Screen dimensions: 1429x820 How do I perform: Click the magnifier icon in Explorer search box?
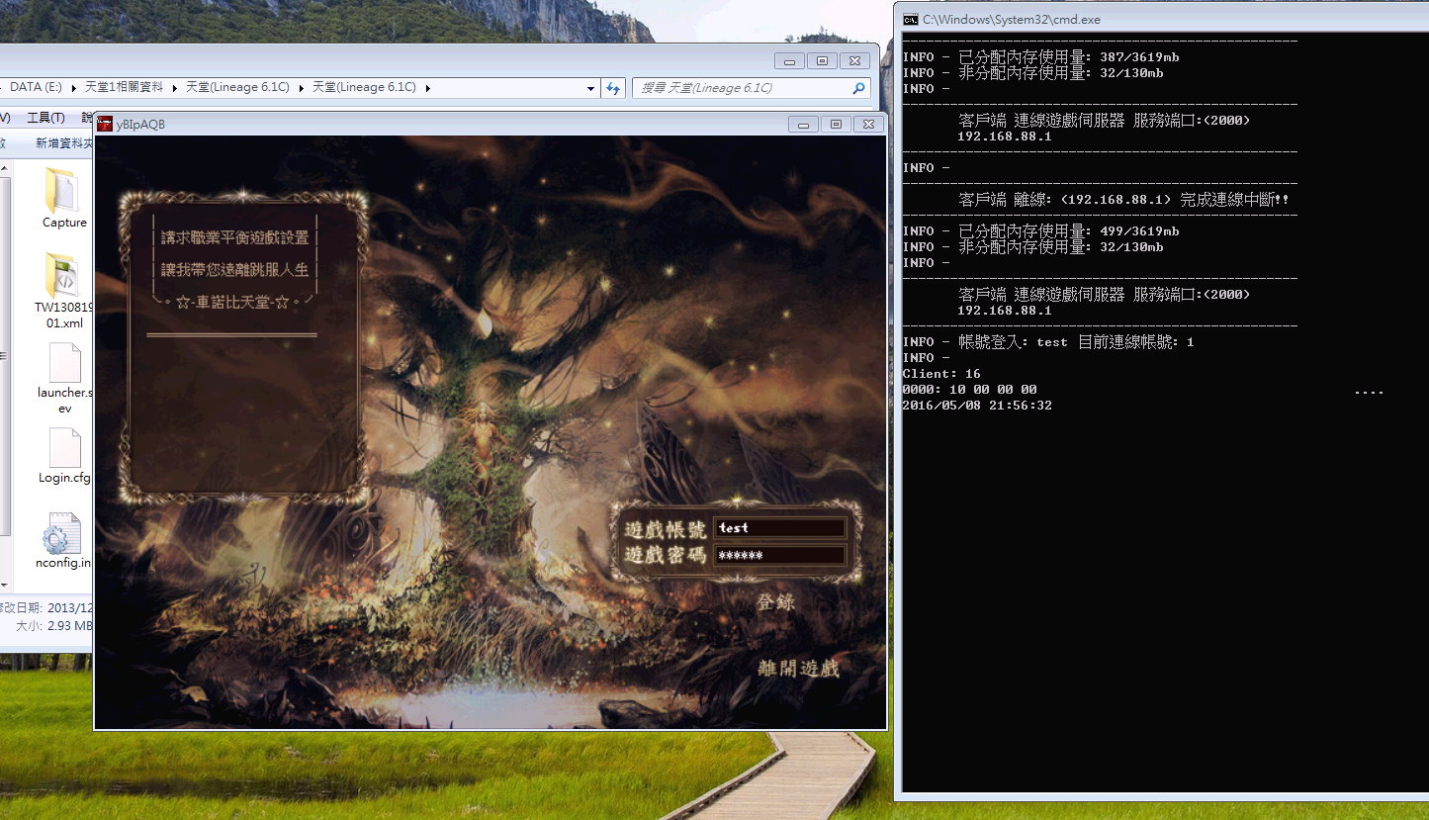(x=858, y=88)
